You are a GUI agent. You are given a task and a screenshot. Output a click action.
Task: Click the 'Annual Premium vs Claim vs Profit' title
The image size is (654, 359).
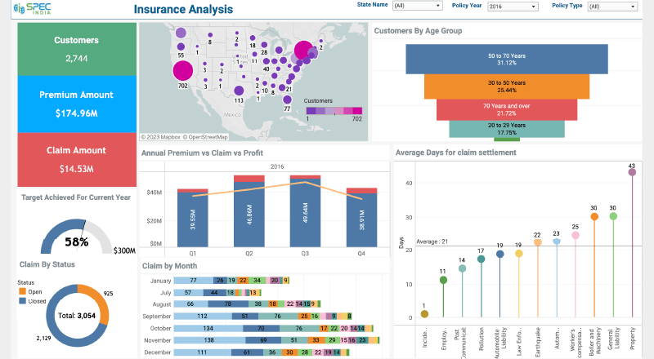[x=202, y=153]
